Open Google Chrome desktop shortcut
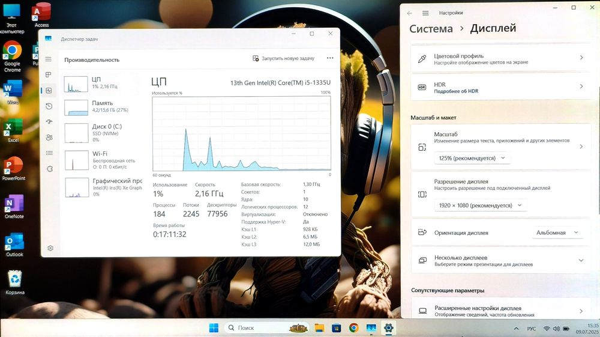The height and width of the screenshot is (337, 600). [12, 56]
